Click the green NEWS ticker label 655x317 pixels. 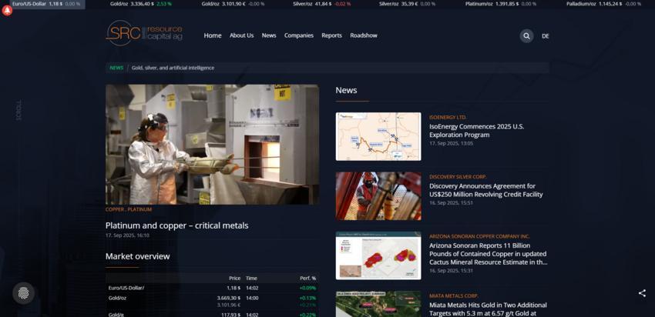tap(116, 68)
